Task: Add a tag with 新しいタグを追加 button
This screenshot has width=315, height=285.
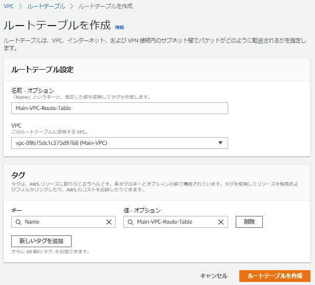Action: click(41, 241)
